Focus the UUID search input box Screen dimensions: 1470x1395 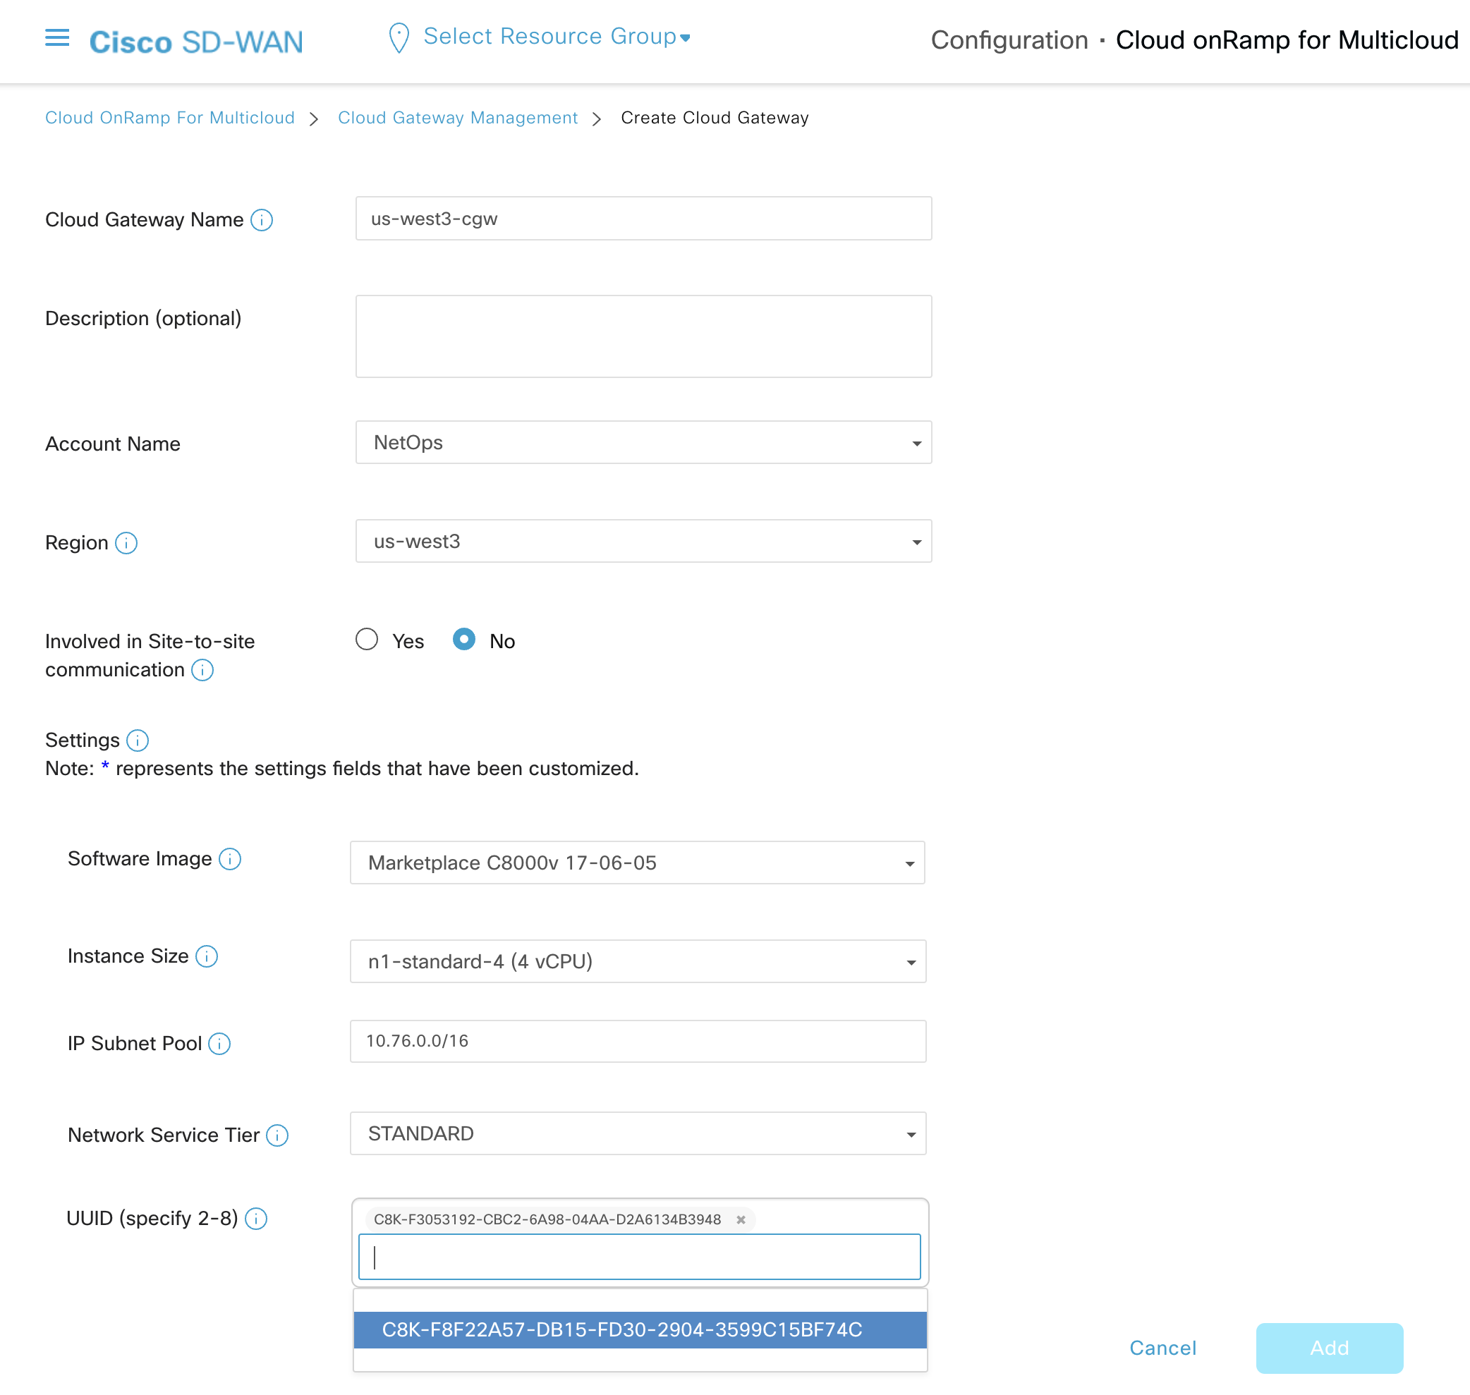pyautogui.click(x=640, y=1257)
